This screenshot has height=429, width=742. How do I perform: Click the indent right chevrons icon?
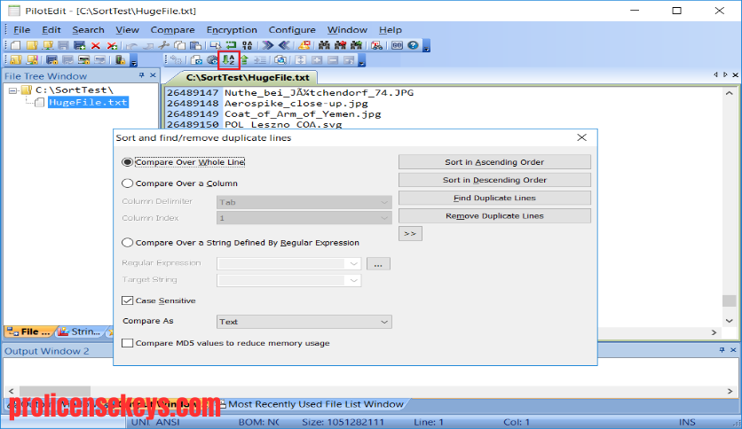click(x=268, y=45)
